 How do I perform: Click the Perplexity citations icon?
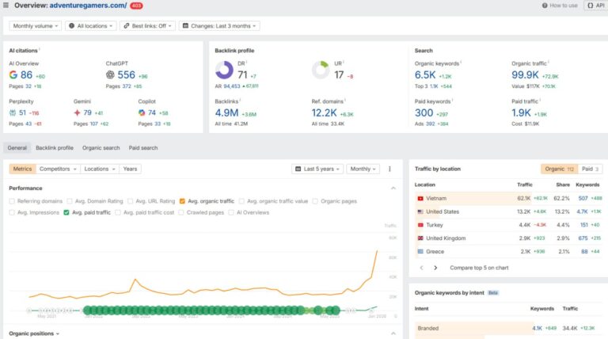(13, 113)
